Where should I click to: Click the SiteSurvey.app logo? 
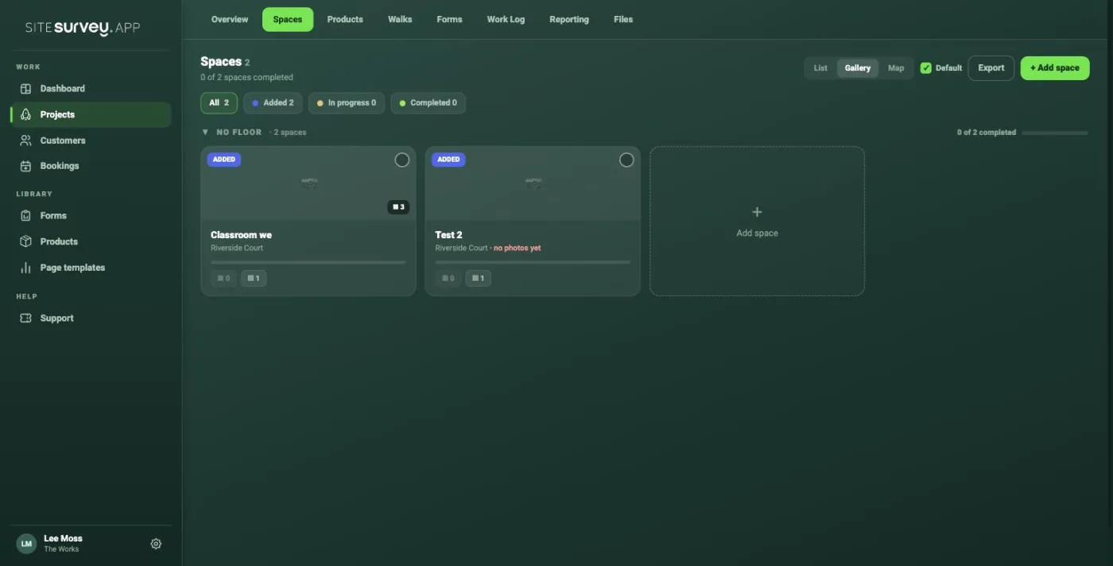(83, 28)
